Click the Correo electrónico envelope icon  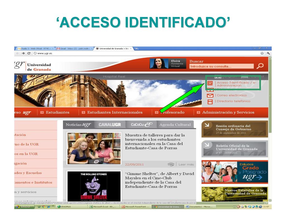[x=210, y=95]
